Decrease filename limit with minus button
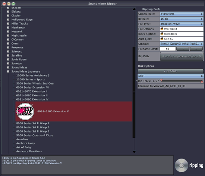This screenshot has width=205, height=176. pyautogui.click(x=183, y=49)
